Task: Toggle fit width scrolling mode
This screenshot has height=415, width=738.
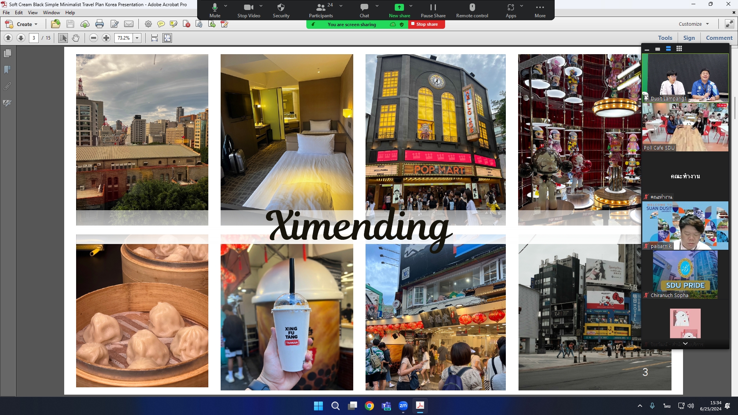Action: pyautogui.click(x=155, y=38)
